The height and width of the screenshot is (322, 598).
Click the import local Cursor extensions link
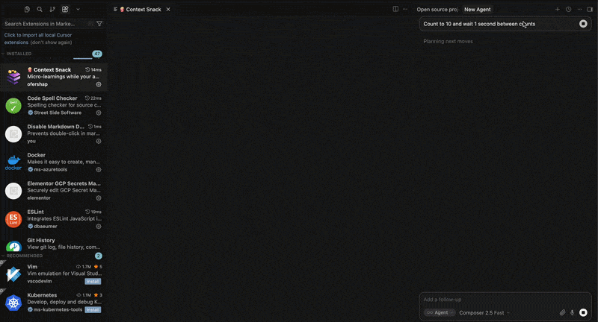(x=38, y=39)
